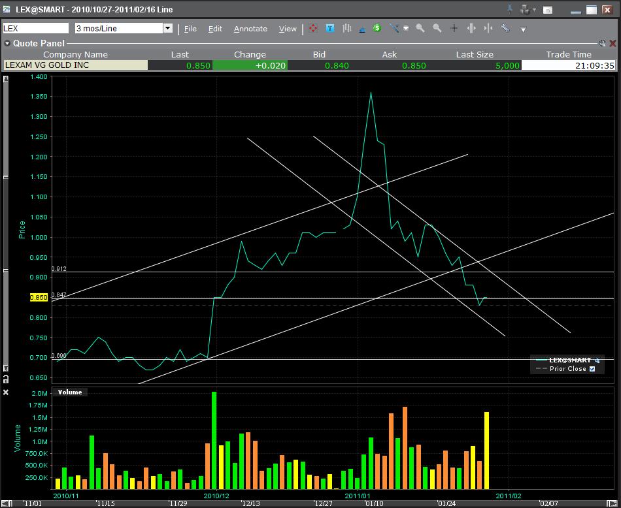
Task: Click the LEXAM VG GOLD INC company cell
Action: (75, 65)
